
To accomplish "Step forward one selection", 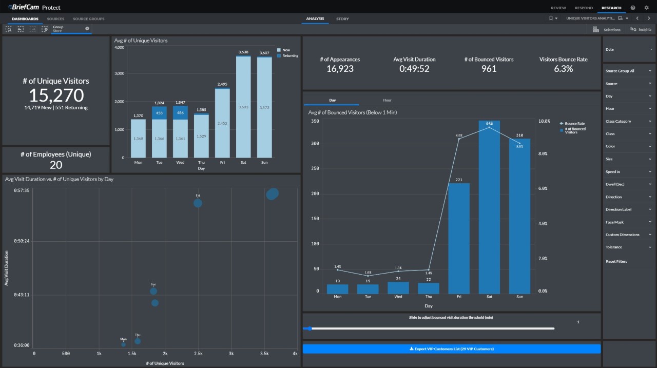I will pyautogui.click(x=33, y=29).
